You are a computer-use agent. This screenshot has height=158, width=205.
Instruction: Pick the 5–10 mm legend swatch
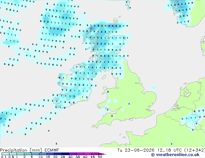(x=35, y=154)
